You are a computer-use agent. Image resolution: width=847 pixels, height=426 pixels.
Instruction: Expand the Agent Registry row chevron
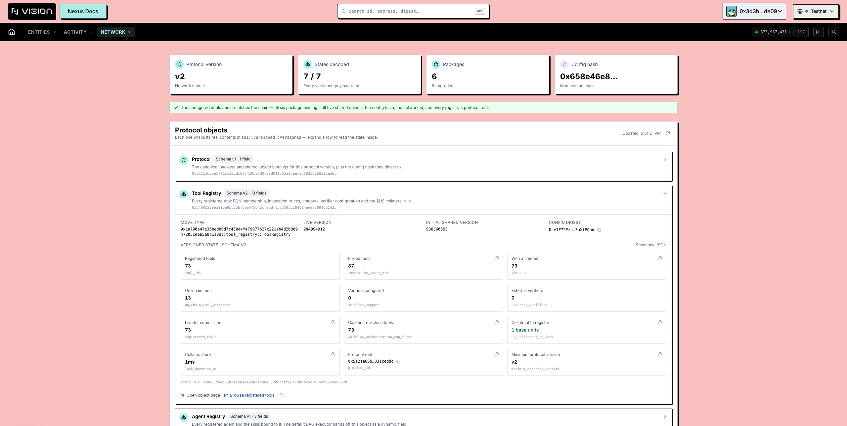point(665,416)
